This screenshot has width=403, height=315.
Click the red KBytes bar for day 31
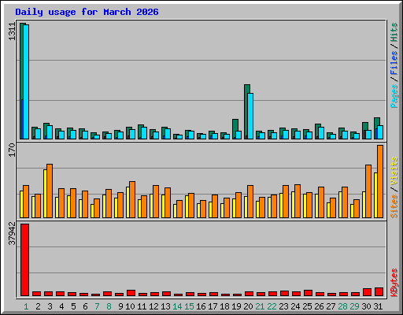click(379, 292)
